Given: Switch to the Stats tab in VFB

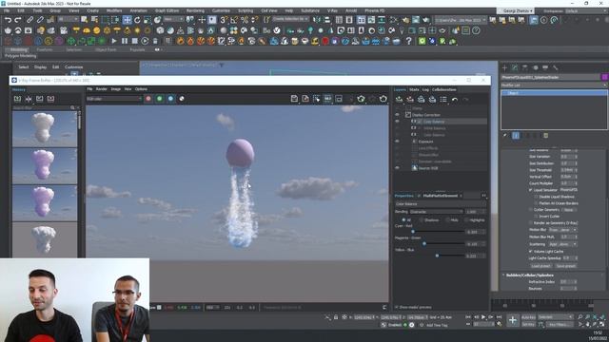Looking at the screenshot, I should [x=414, y=89].
